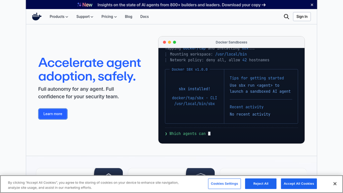Click the 'docker/tap/sbx · CLI' line

coord(194,98)
